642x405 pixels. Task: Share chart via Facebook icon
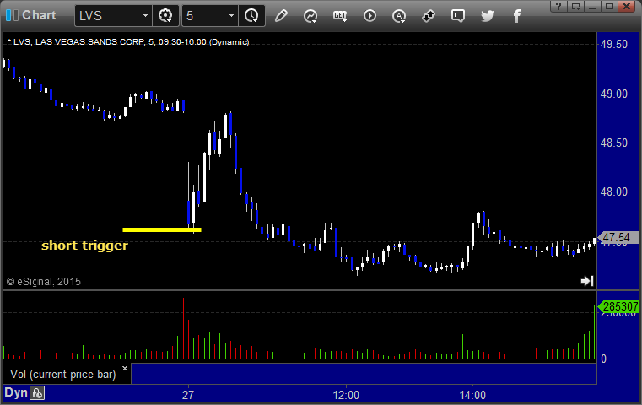click(516, 16)
